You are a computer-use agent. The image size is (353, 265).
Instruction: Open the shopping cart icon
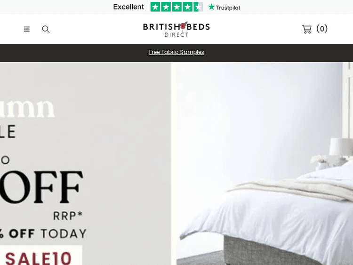(306, 29)
